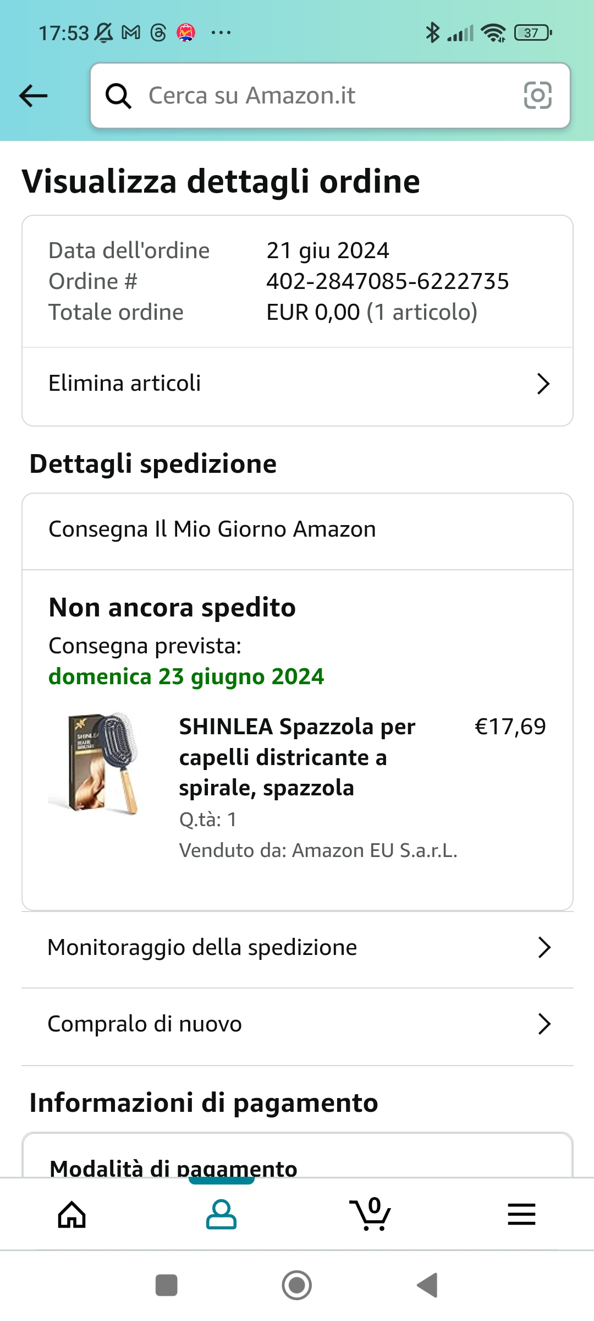Tap the camera scan icon in search bar
Image resolution: width=594 pixels, height=1321 pixels.
pyautogui.click(x=537, y=96)
